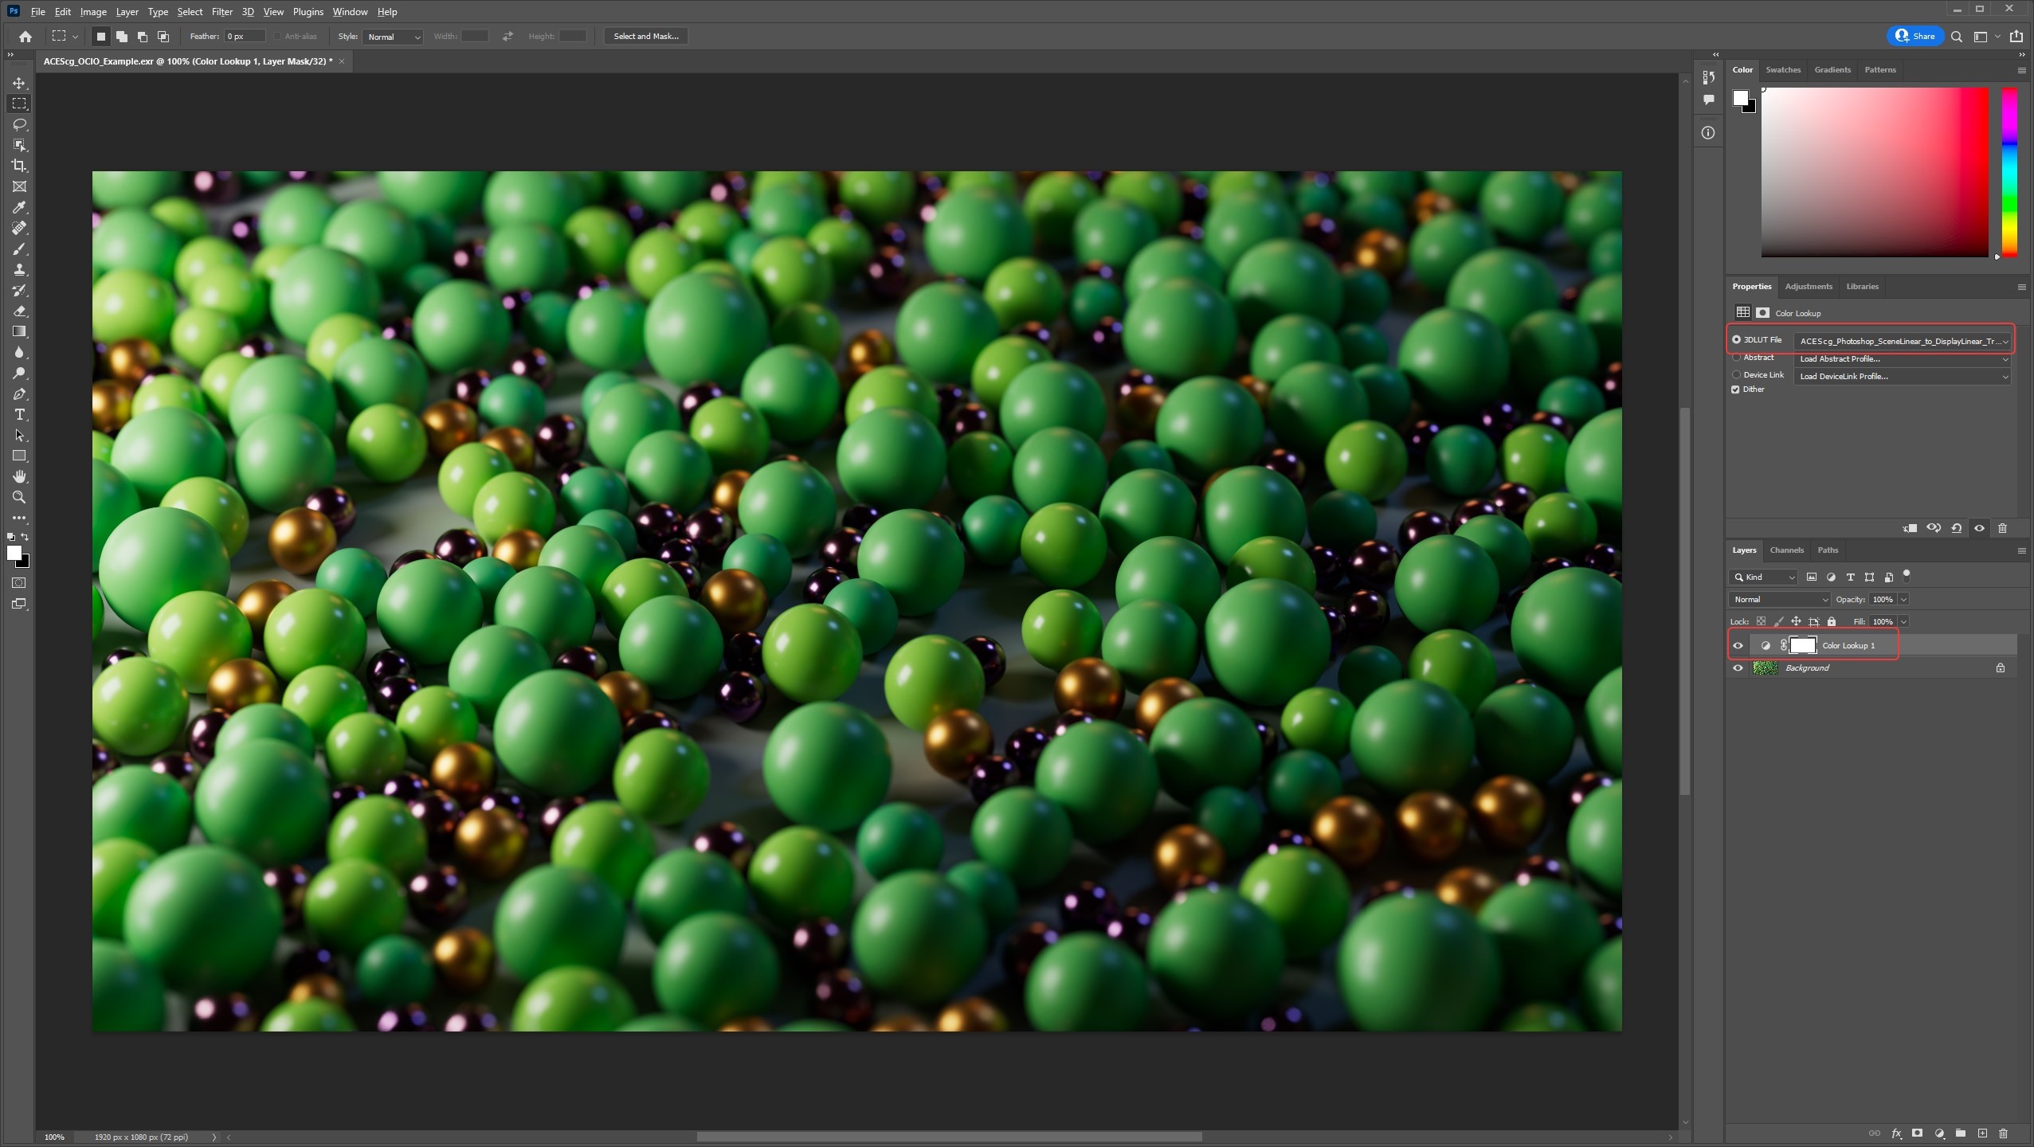
Task: Select the Move tool
Action: pos(19,83)
